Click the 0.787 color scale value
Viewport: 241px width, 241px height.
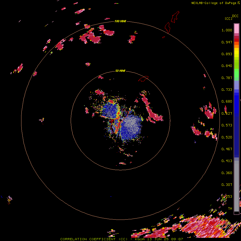pos(227,78)
